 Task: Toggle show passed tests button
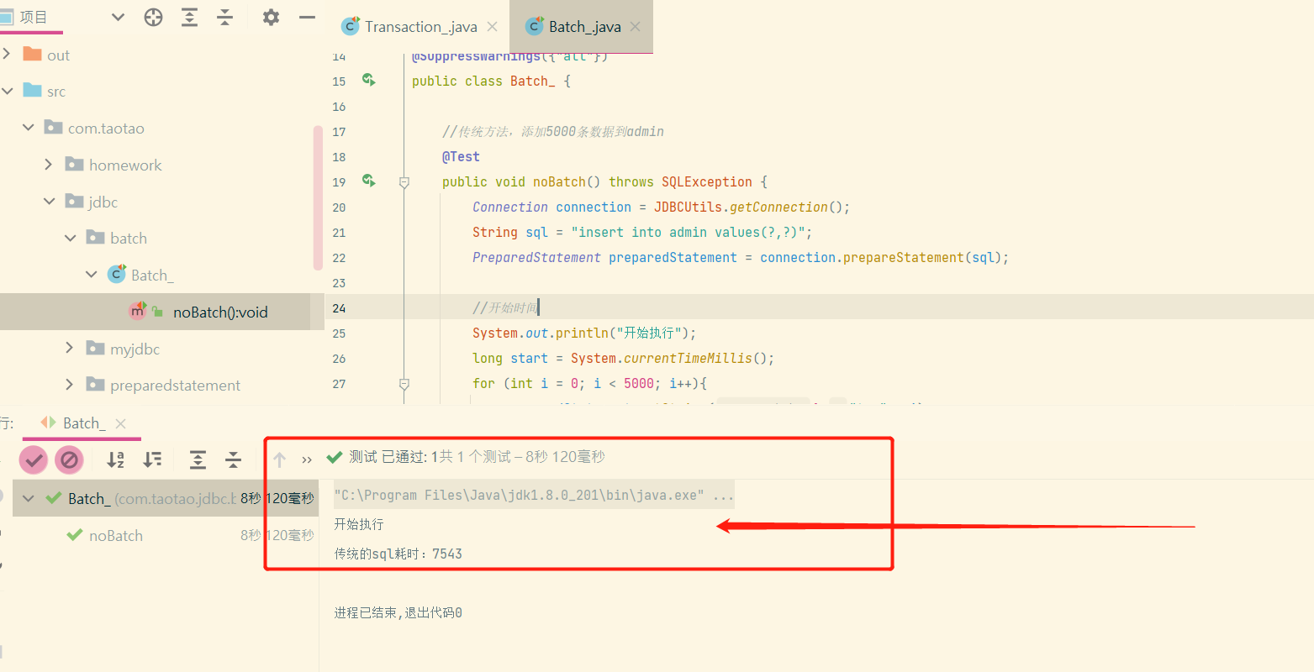click(34, 459)
